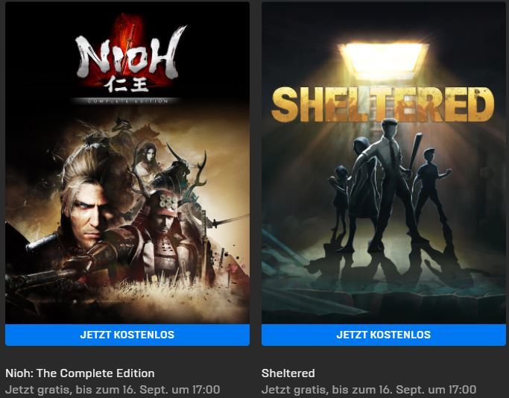Screen dimensions: 509x398
Task: Click the JETZT KOSTENLOS button under Nioh
Action: pos(127,335)
